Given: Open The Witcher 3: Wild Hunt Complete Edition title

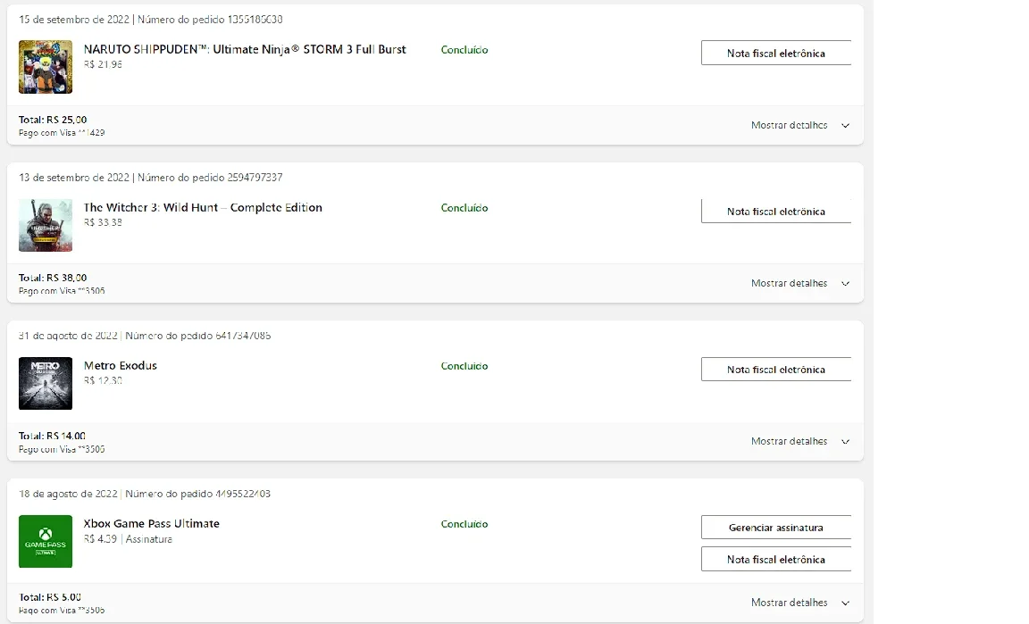Looking at the screenshot, I should click(203, 207).
